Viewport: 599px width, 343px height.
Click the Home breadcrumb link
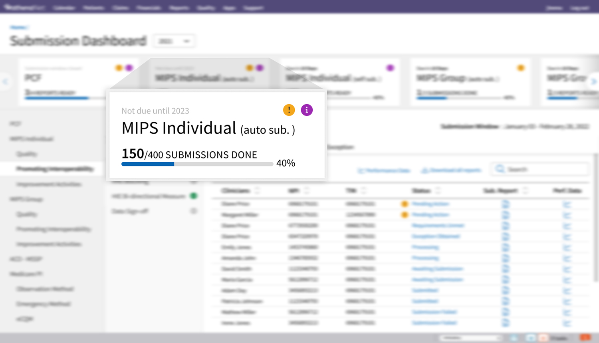click(x=18, y=27)
